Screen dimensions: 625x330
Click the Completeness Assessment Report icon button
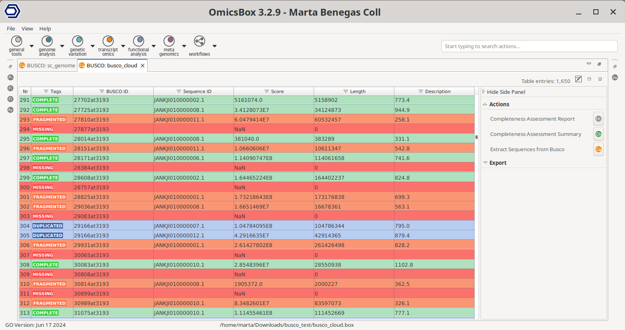(x=598, y=119)
